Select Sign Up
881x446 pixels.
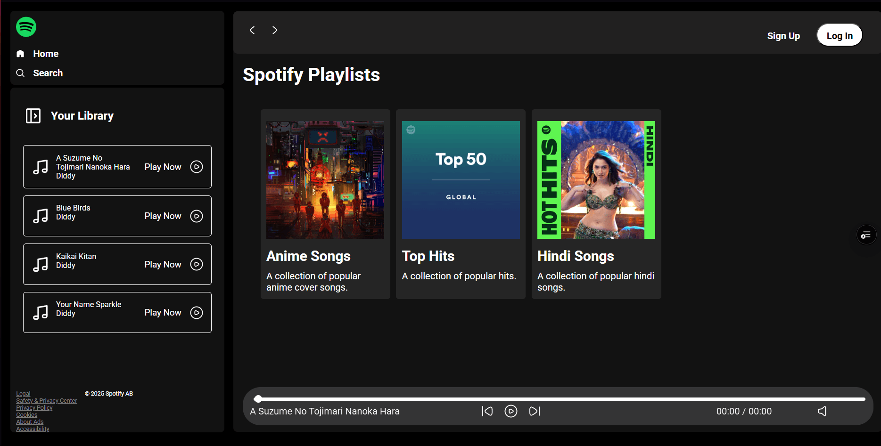click(783, 35)
